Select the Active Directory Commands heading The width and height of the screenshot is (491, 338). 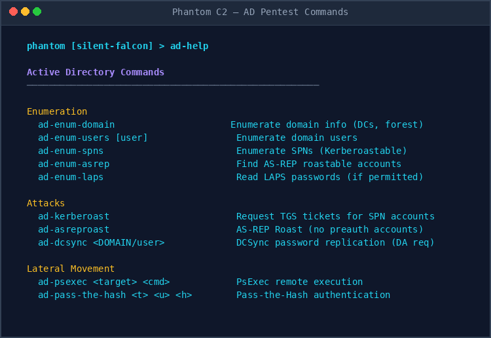[96, 72]
